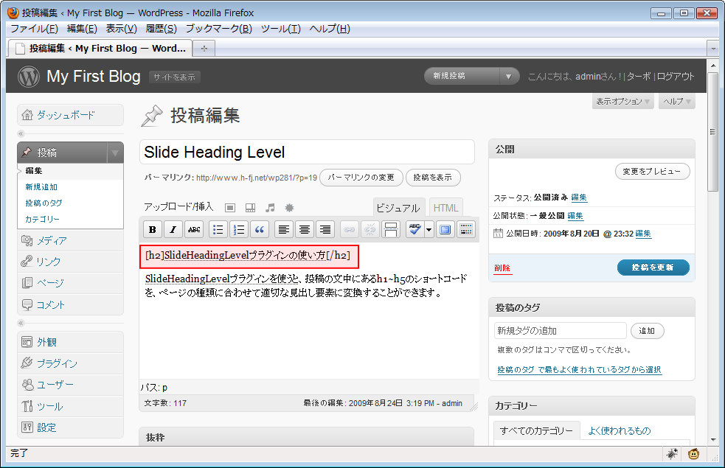The width and height of the screenshot is (725, 468).
Task: Show the kitchen sink toolbar row
Action: coord(466,229)
